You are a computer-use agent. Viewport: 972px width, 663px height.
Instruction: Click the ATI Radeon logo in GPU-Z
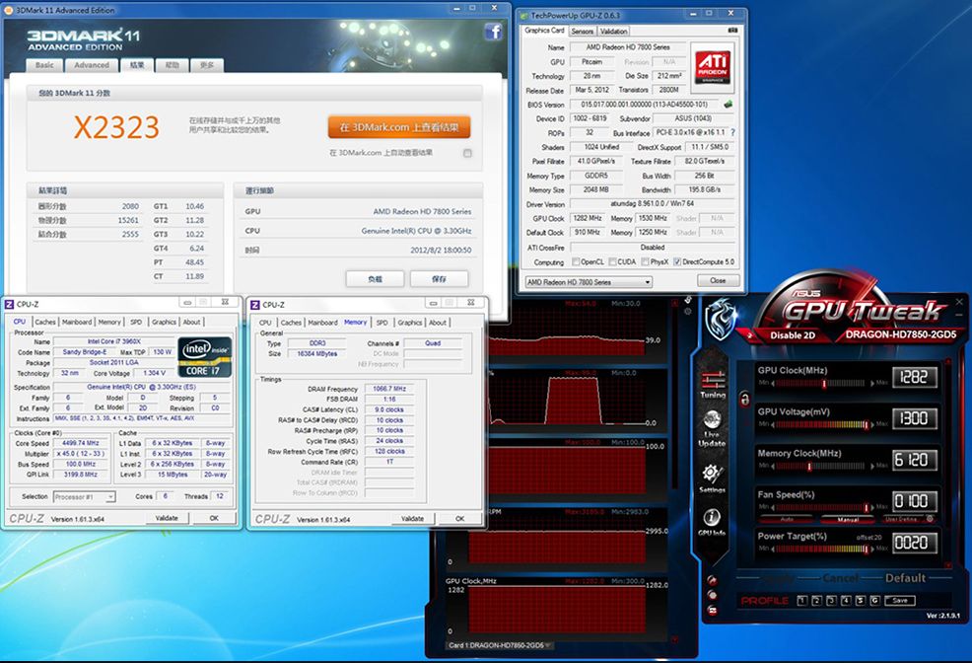click(x=713, y=67)
